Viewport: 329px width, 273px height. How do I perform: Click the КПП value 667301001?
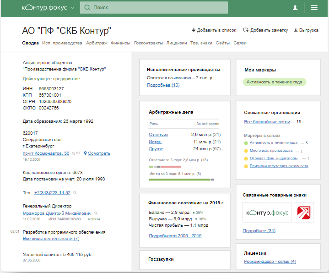point(50,95)
